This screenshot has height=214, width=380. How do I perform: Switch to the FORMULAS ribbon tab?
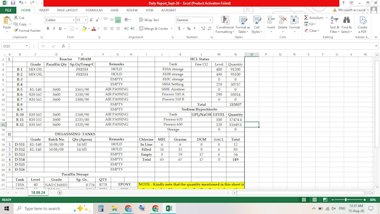94,10
